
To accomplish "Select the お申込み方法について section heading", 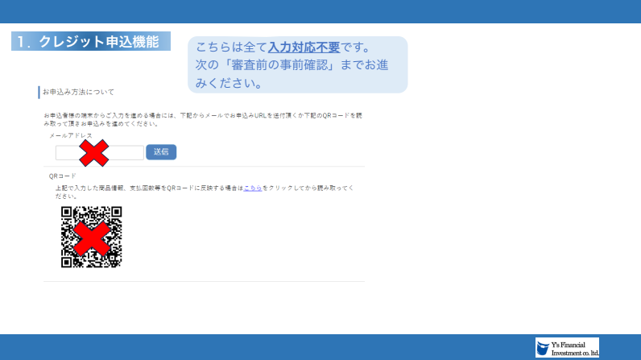I will [78, 92].
